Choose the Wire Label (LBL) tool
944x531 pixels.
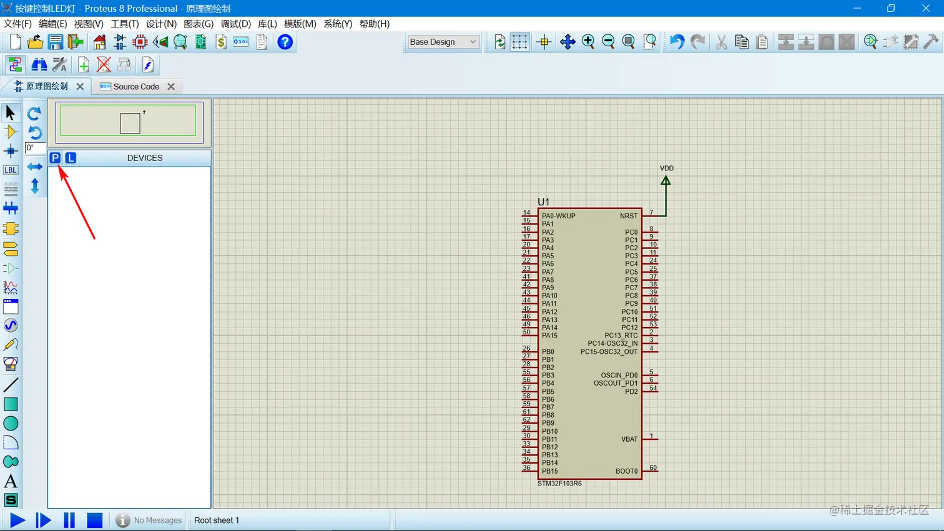pyautogui.click(x=10, y=170)
